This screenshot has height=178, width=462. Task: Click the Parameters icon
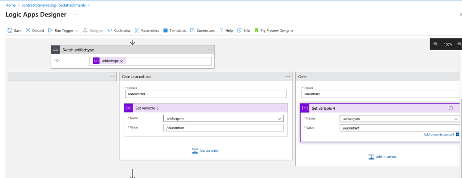pos(137,30)
